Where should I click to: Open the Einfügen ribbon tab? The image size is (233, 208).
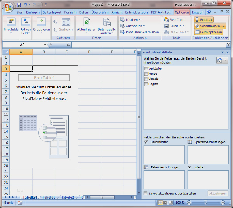coord(33,12)
